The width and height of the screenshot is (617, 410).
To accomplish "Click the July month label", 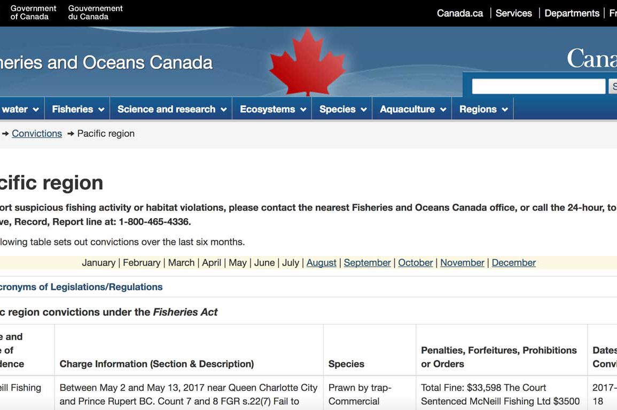I will click(291, 263).
